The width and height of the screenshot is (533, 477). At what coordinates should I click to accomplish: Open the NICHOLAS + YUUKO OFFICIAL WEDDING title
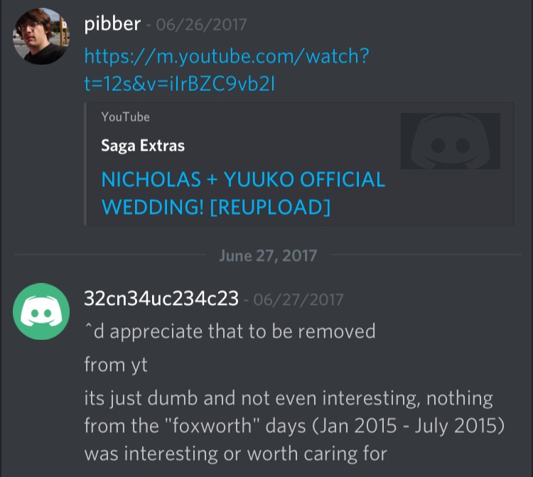(x=243, y=193)
